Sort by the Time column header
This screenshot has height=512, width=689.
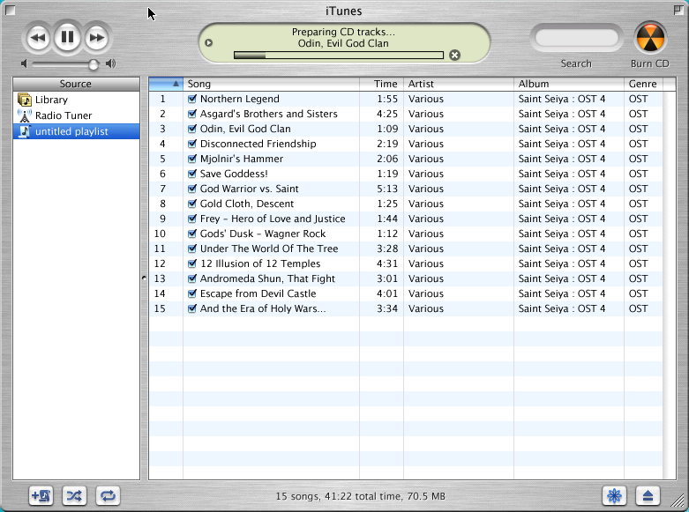pyautogui.click(x=381, y=84)
